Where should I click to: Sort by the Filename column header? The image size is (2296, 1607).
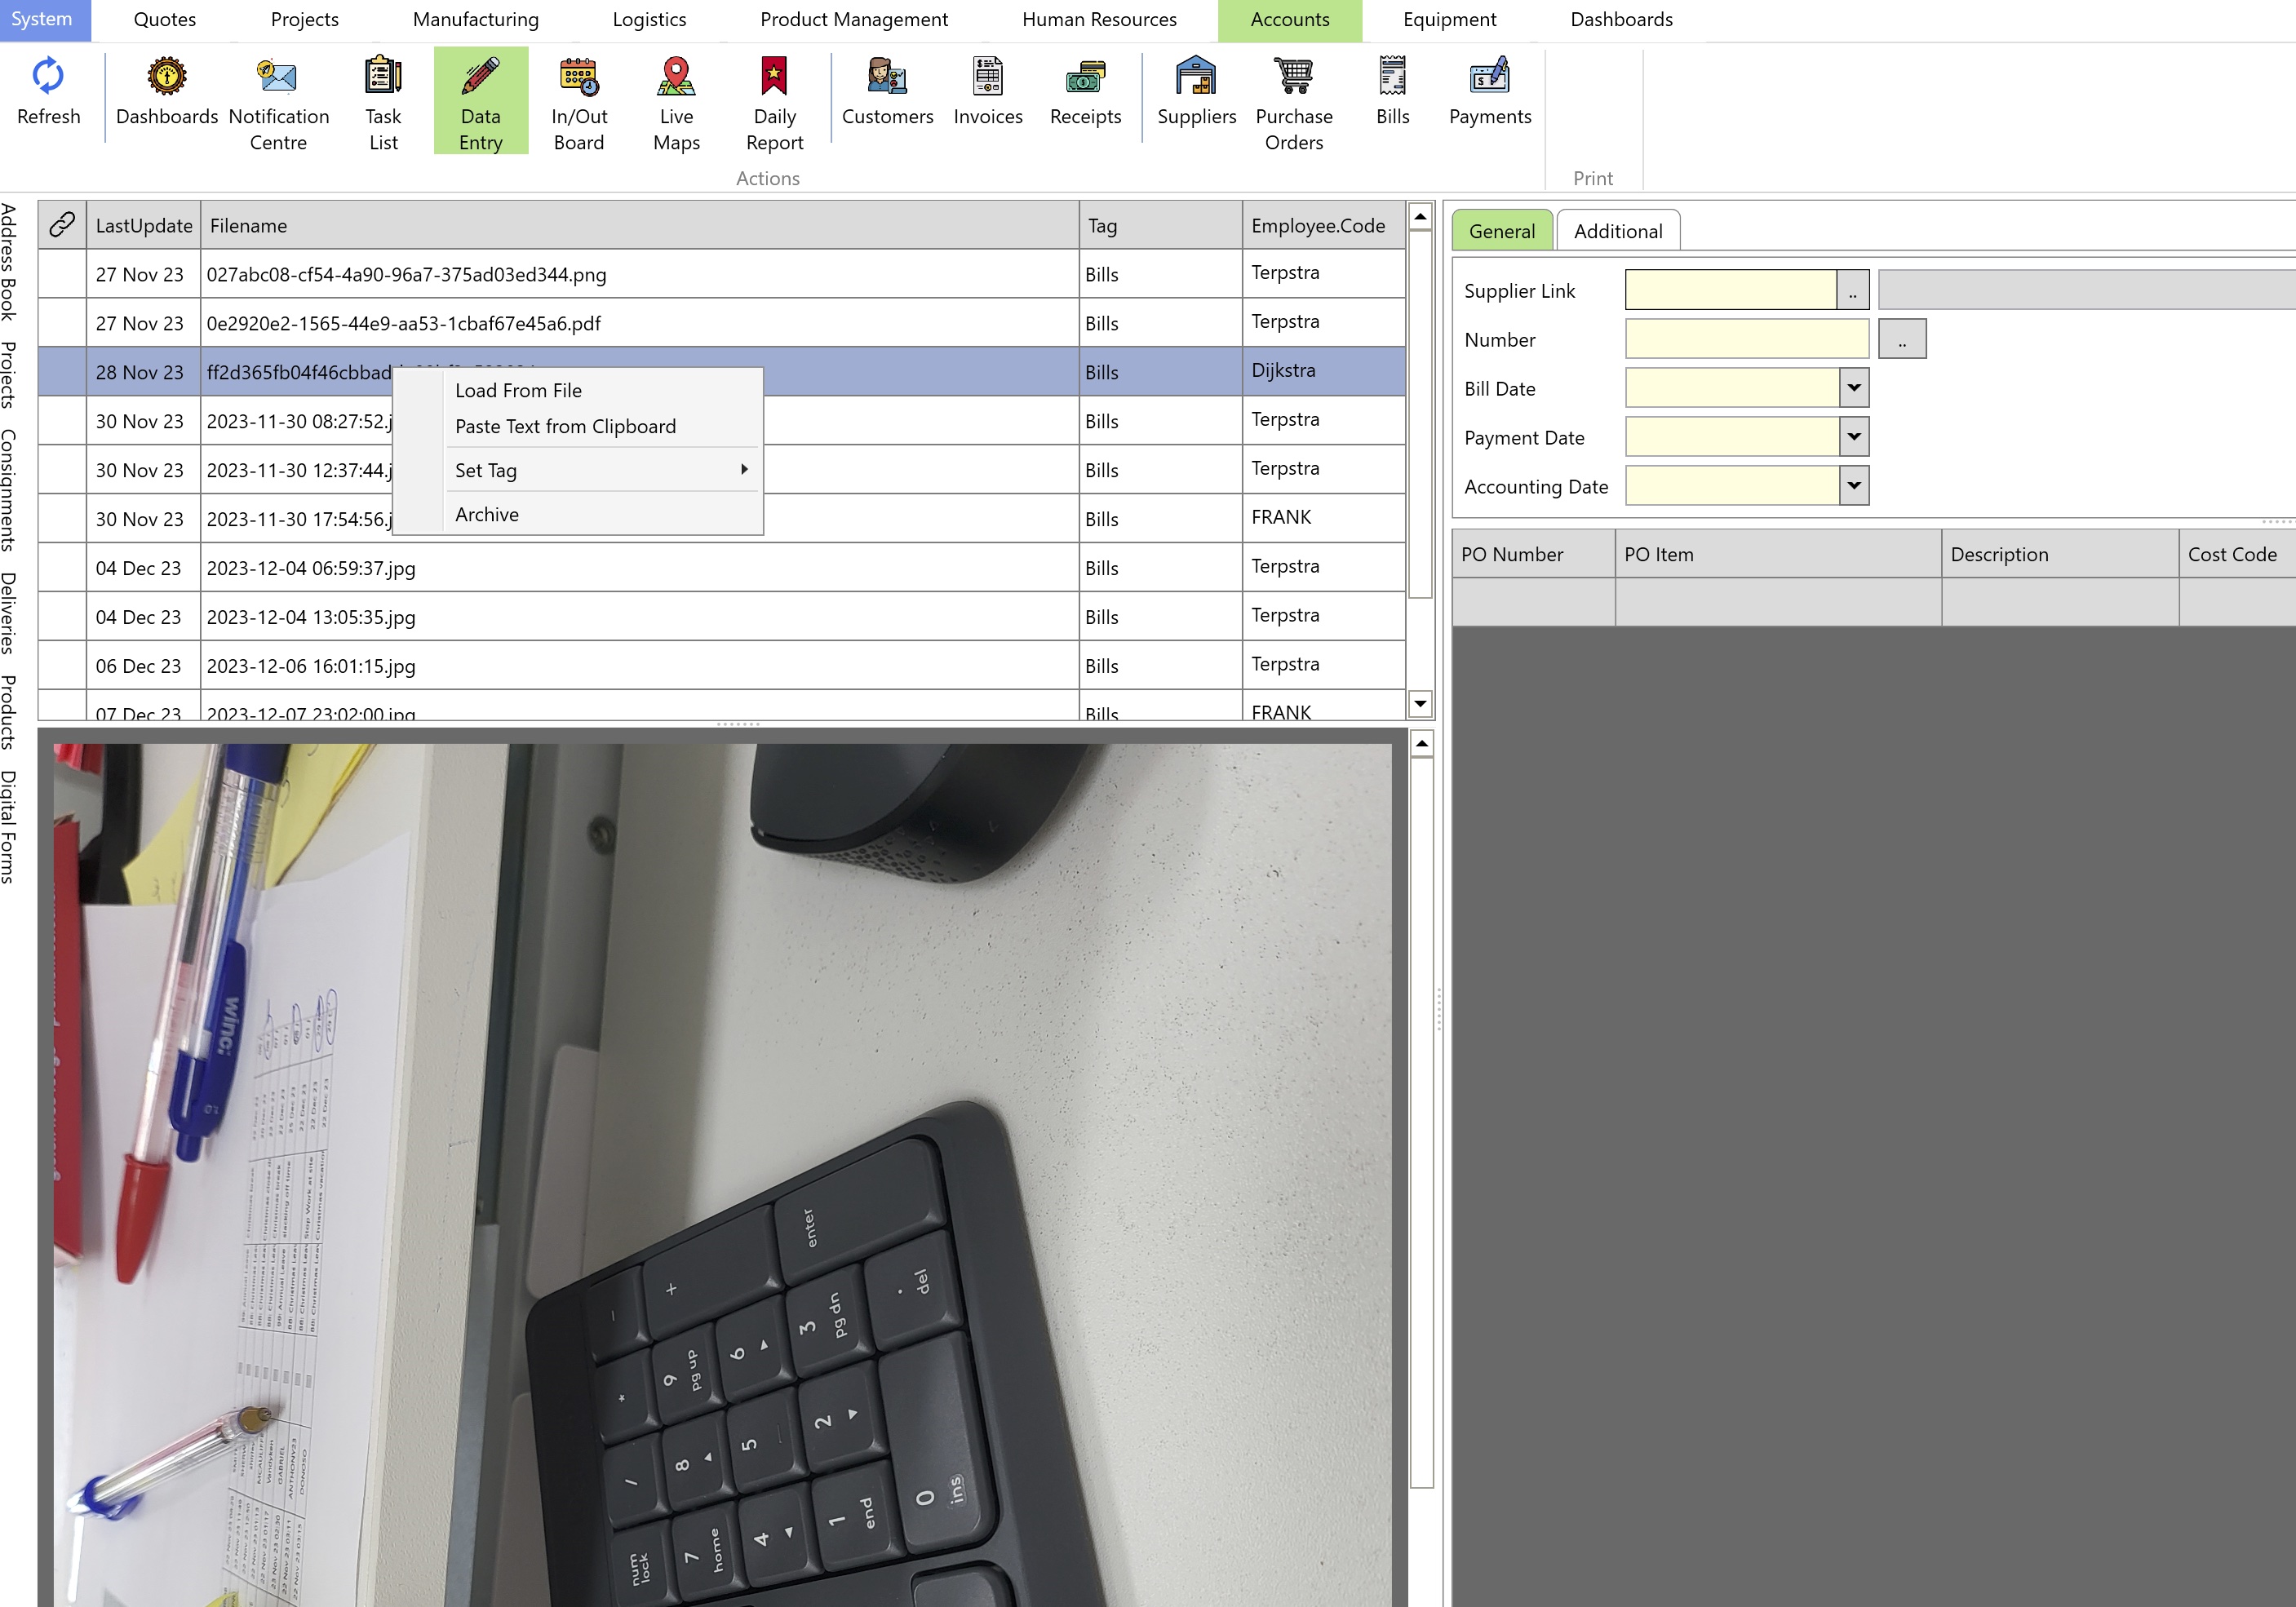pos(640,225)
